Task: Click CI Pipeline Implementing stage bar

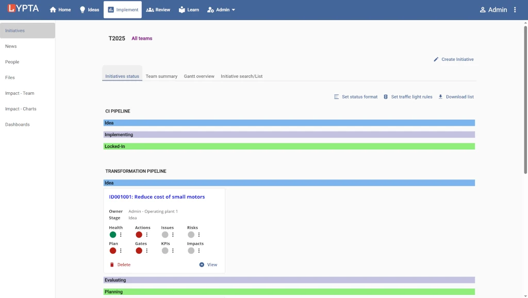Action: click(x=289, y=135)
